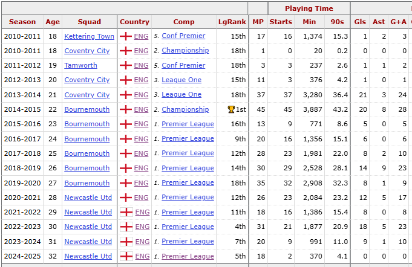Open ENG country link in 2016-2017 row
The height and width of the screenshot is (267, 412).
tap(141, 139)
